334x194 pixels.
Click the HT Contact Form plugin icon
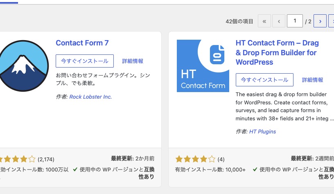coord(203,66)
